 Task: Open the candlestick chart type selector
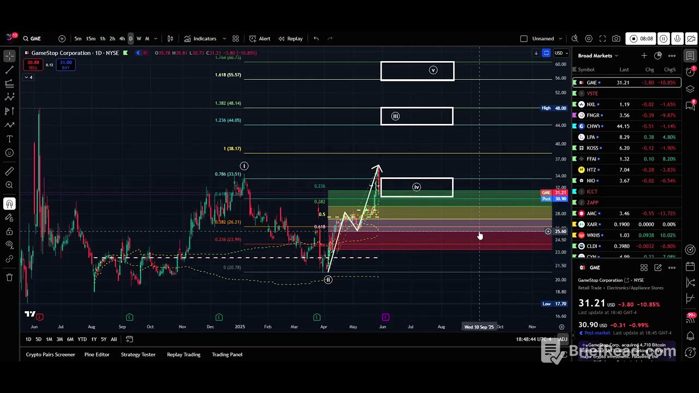[170, 39]
